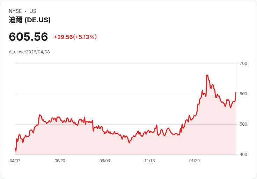Image resolution: width=257 pixels, height=179 pixels.
Task: Click the DE.US stock title
Action: [x=30, y=20]
